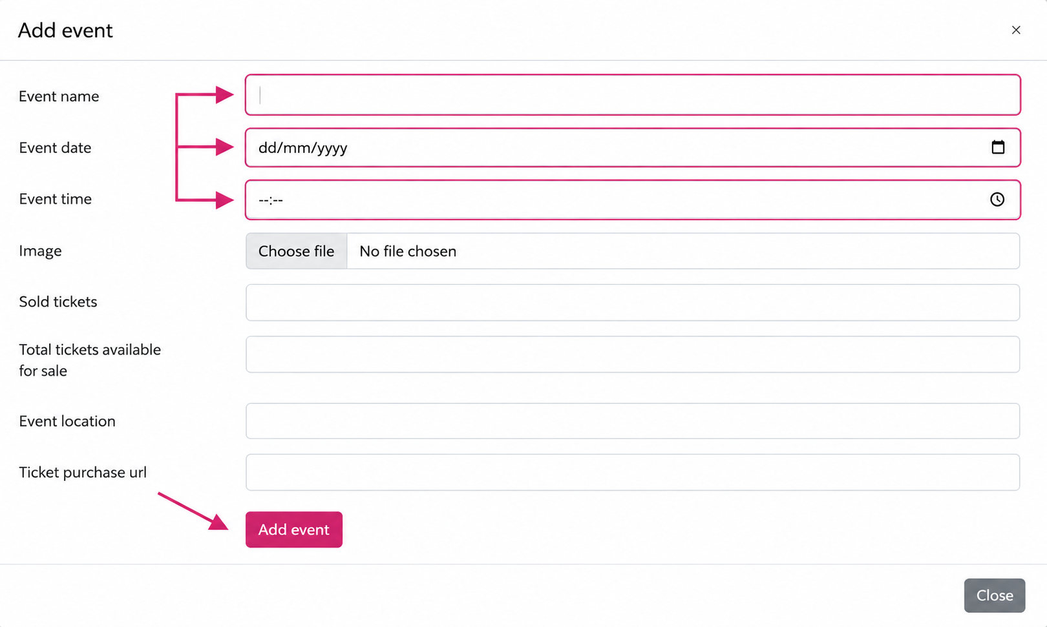Viewport: 1047px width, 627px height.
Task: Submit with the pink Add event button
Action: tap(294, 529)
